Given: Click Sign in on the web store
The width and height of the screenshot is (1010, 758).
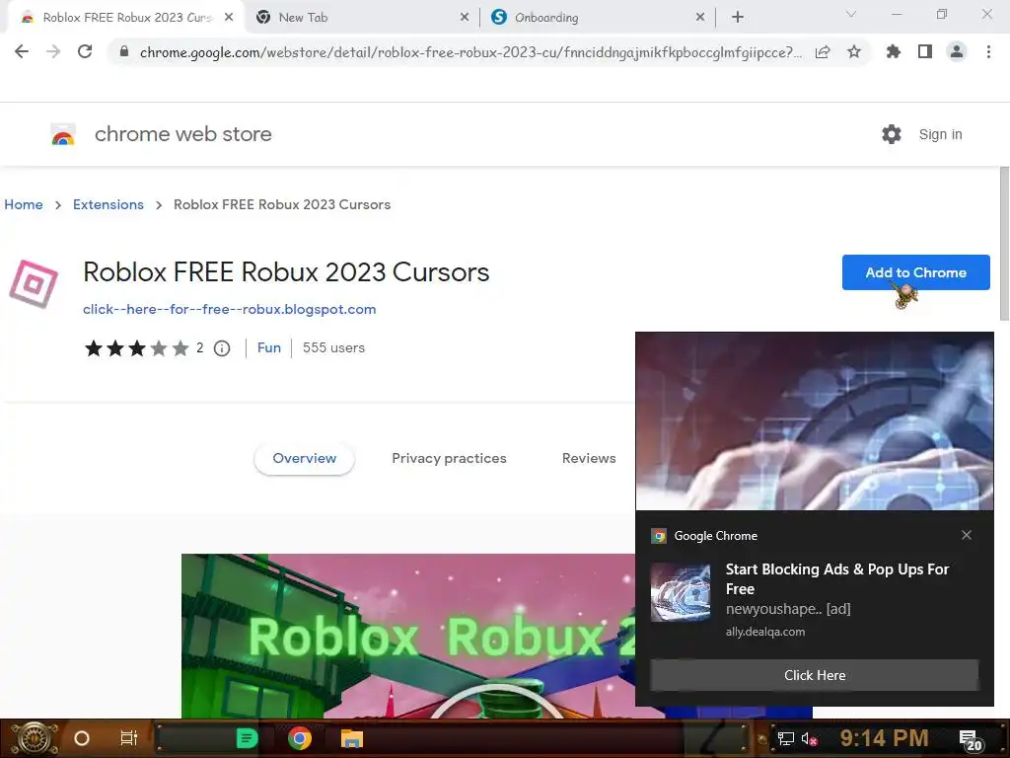Looking at the screenshot, I should pos(940,134).
